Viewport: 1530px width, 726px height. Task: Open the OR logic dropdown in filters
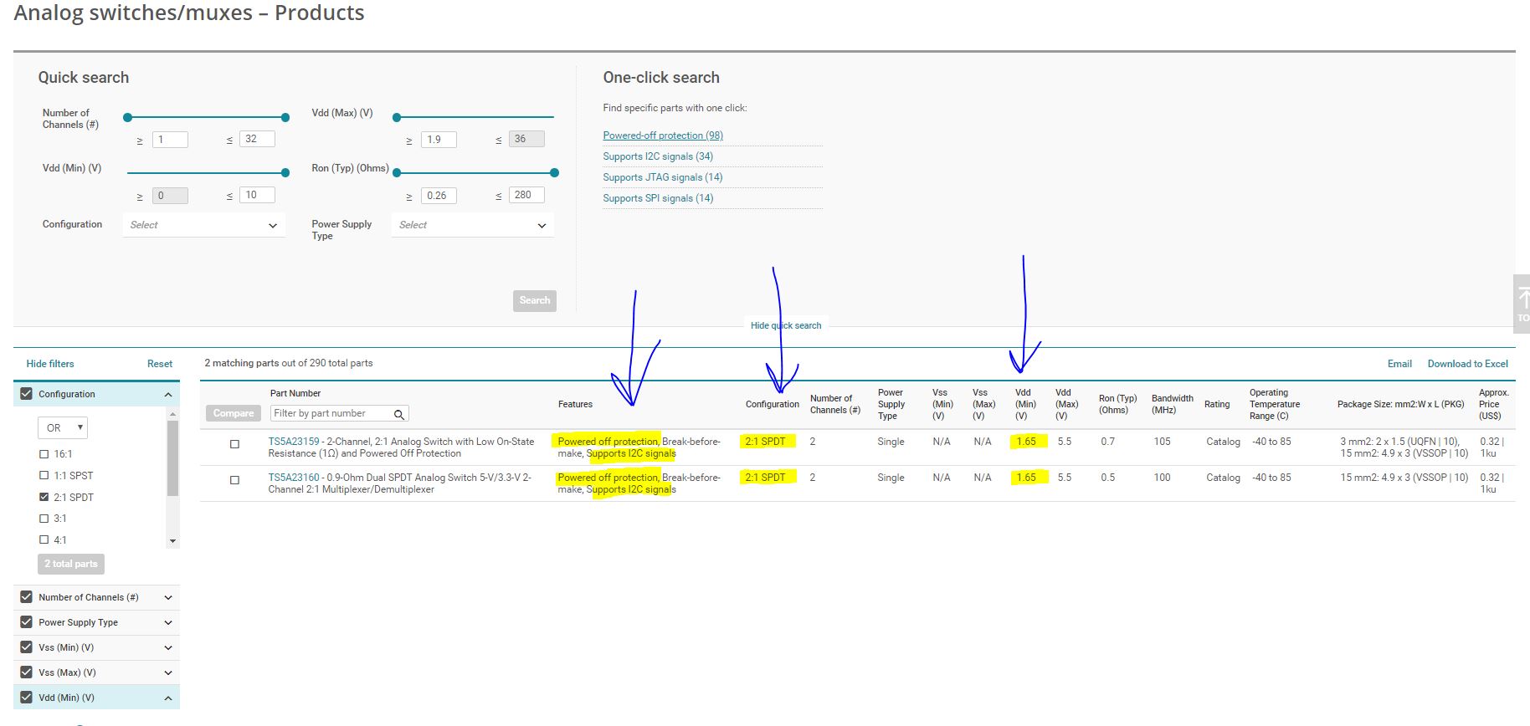click(63, 427)
